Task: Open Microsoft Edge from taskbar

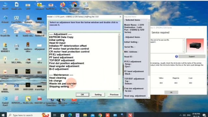Action: (x=70, y=115)
